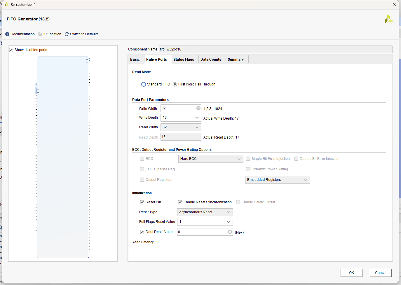This screenshot has width=401, height=285.
Task: Open the Embedded Registers dropdown
Action: (x=278, y=180)
